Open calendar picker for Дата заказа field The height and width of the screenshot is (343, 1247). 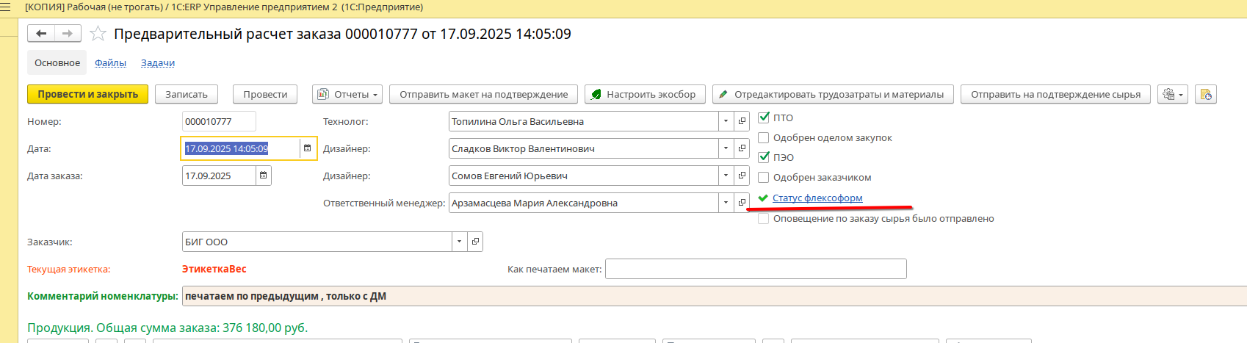pos(263,176)
